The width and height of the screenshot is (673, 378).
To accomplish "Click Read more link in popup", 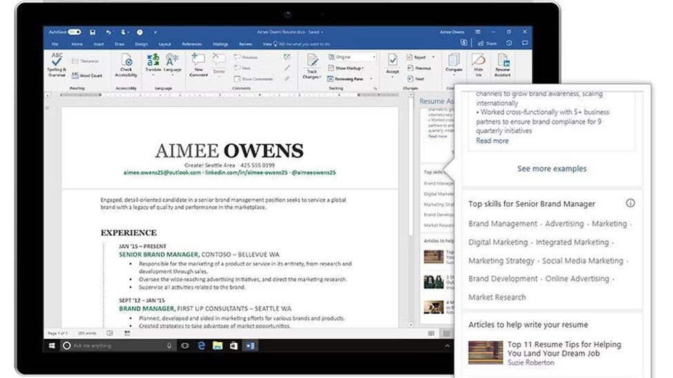I will click(492, 141).
